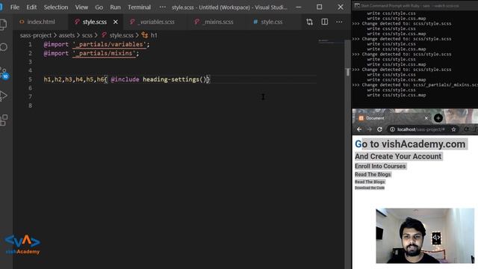Show hidden menu items via ellipsis
This screenshot has height=269, width=478.
tap(163, 7)
